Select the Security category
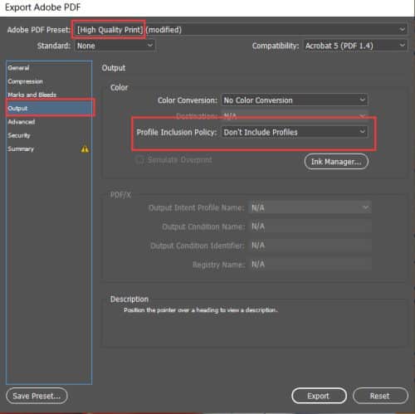Viewport: 415px width, 414px height. click(49, 135)
